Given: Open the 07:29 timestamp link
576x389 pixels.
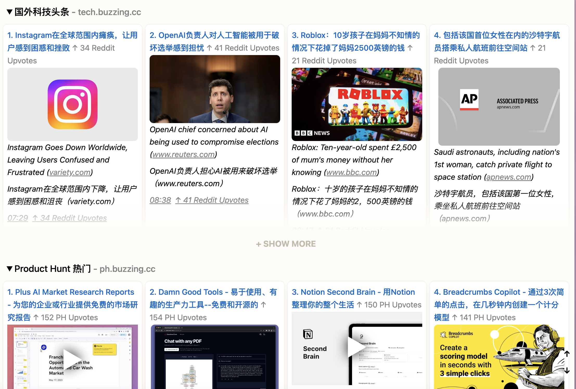Looking at the screenshot, I should point(18,218).
